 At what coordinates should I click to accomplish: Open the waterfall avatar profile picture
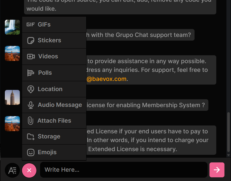click(x=12, y=27)
